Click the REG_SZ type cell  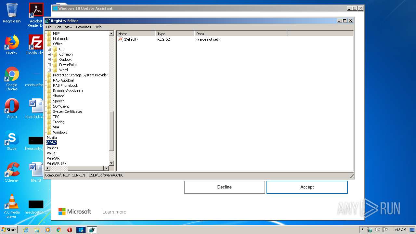point(163,39)
